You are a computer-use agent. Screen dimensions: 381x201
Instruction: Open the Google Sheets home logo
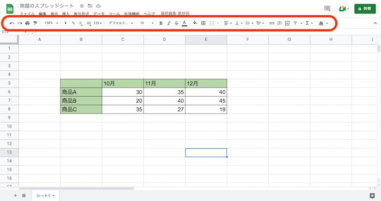click(x=10, y=9)
